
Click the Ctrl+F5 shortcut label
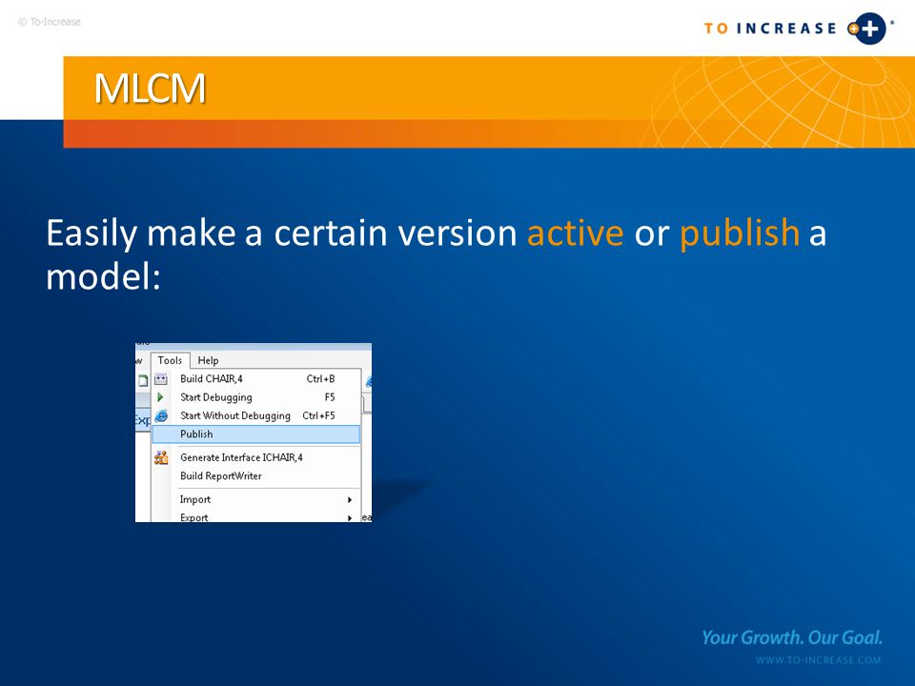pos(318,415)
